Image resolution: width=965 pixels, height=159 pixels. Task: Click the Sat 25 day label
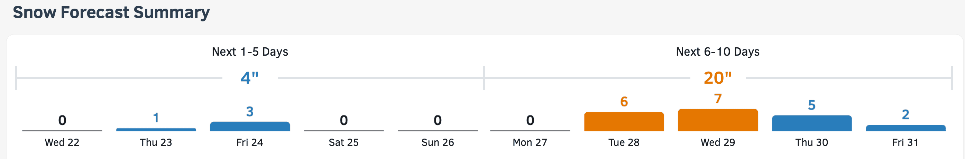[x=343, y=142]
